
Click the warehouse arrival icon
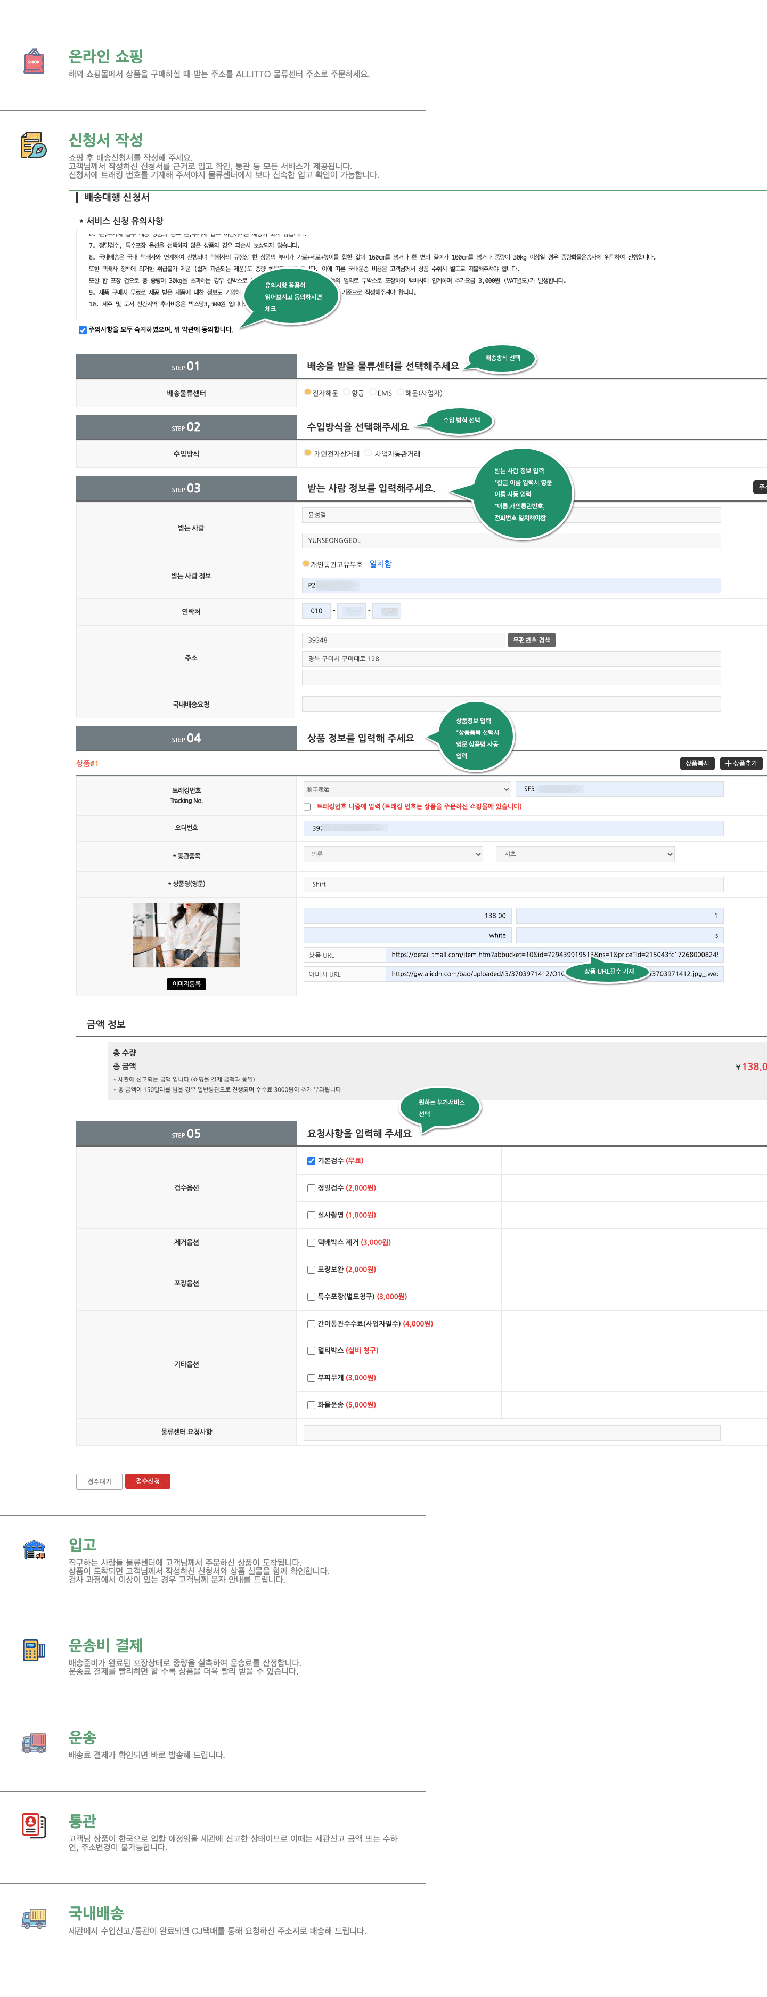[x=34, y=1549]
